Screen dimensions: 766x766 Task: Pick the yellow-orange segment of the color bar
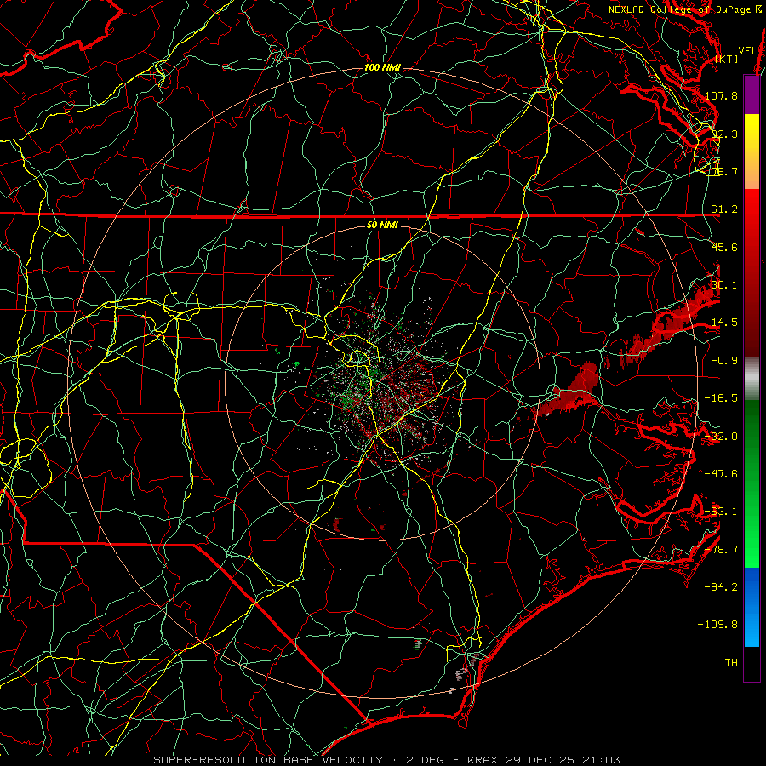pyautogui.click(x=752, y=151)
